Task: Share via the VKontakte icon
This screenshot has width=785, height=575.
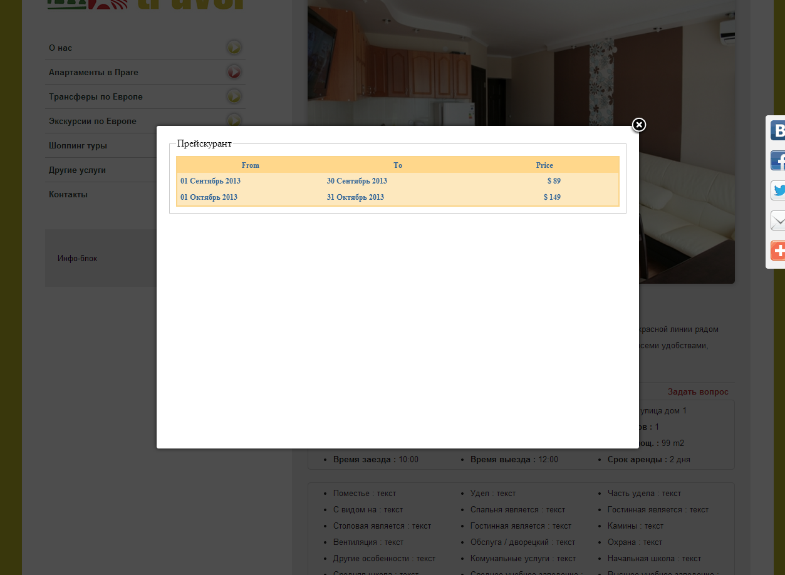Action: pos(777,130)
